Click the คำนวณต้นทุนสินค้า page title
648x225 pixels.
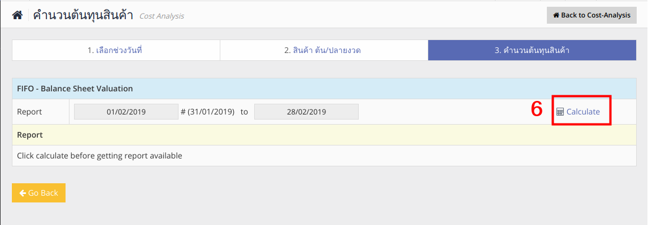pyautogui.click(x=83, y=15)
